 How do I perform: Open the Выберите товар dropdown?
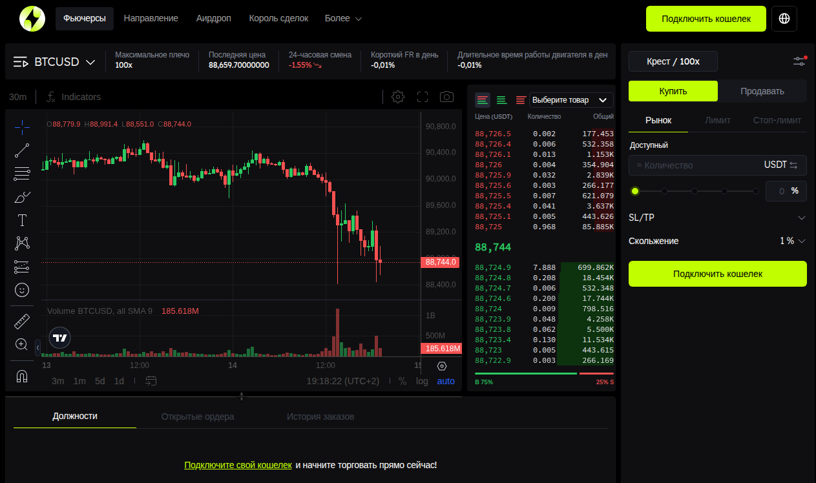[x=571, y=100]
